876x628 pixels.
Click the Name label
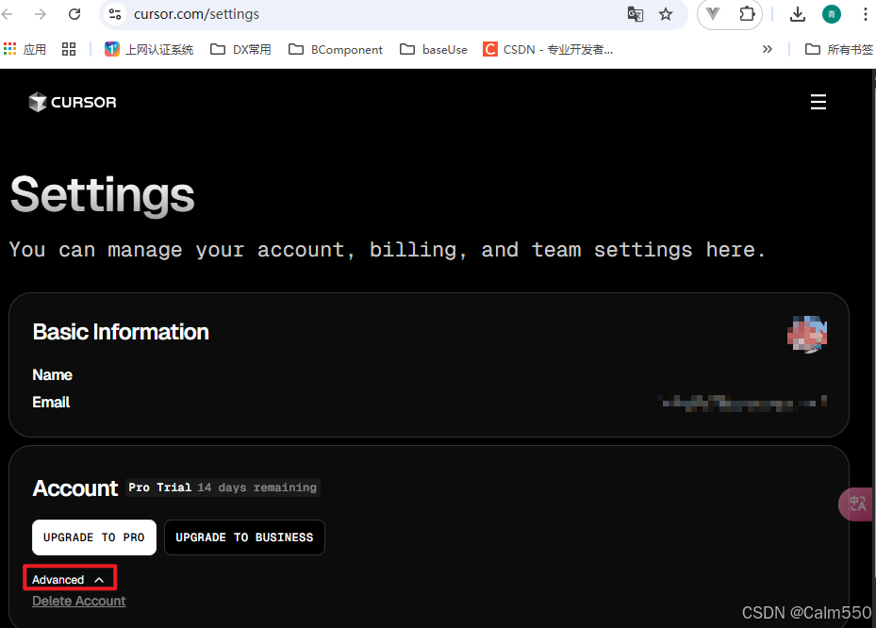(x=52, y=375)
